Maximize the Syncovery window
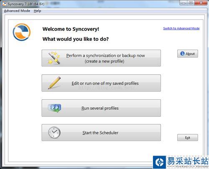The image size is (209, 169). pyautogui.click(x=191, y=3)
